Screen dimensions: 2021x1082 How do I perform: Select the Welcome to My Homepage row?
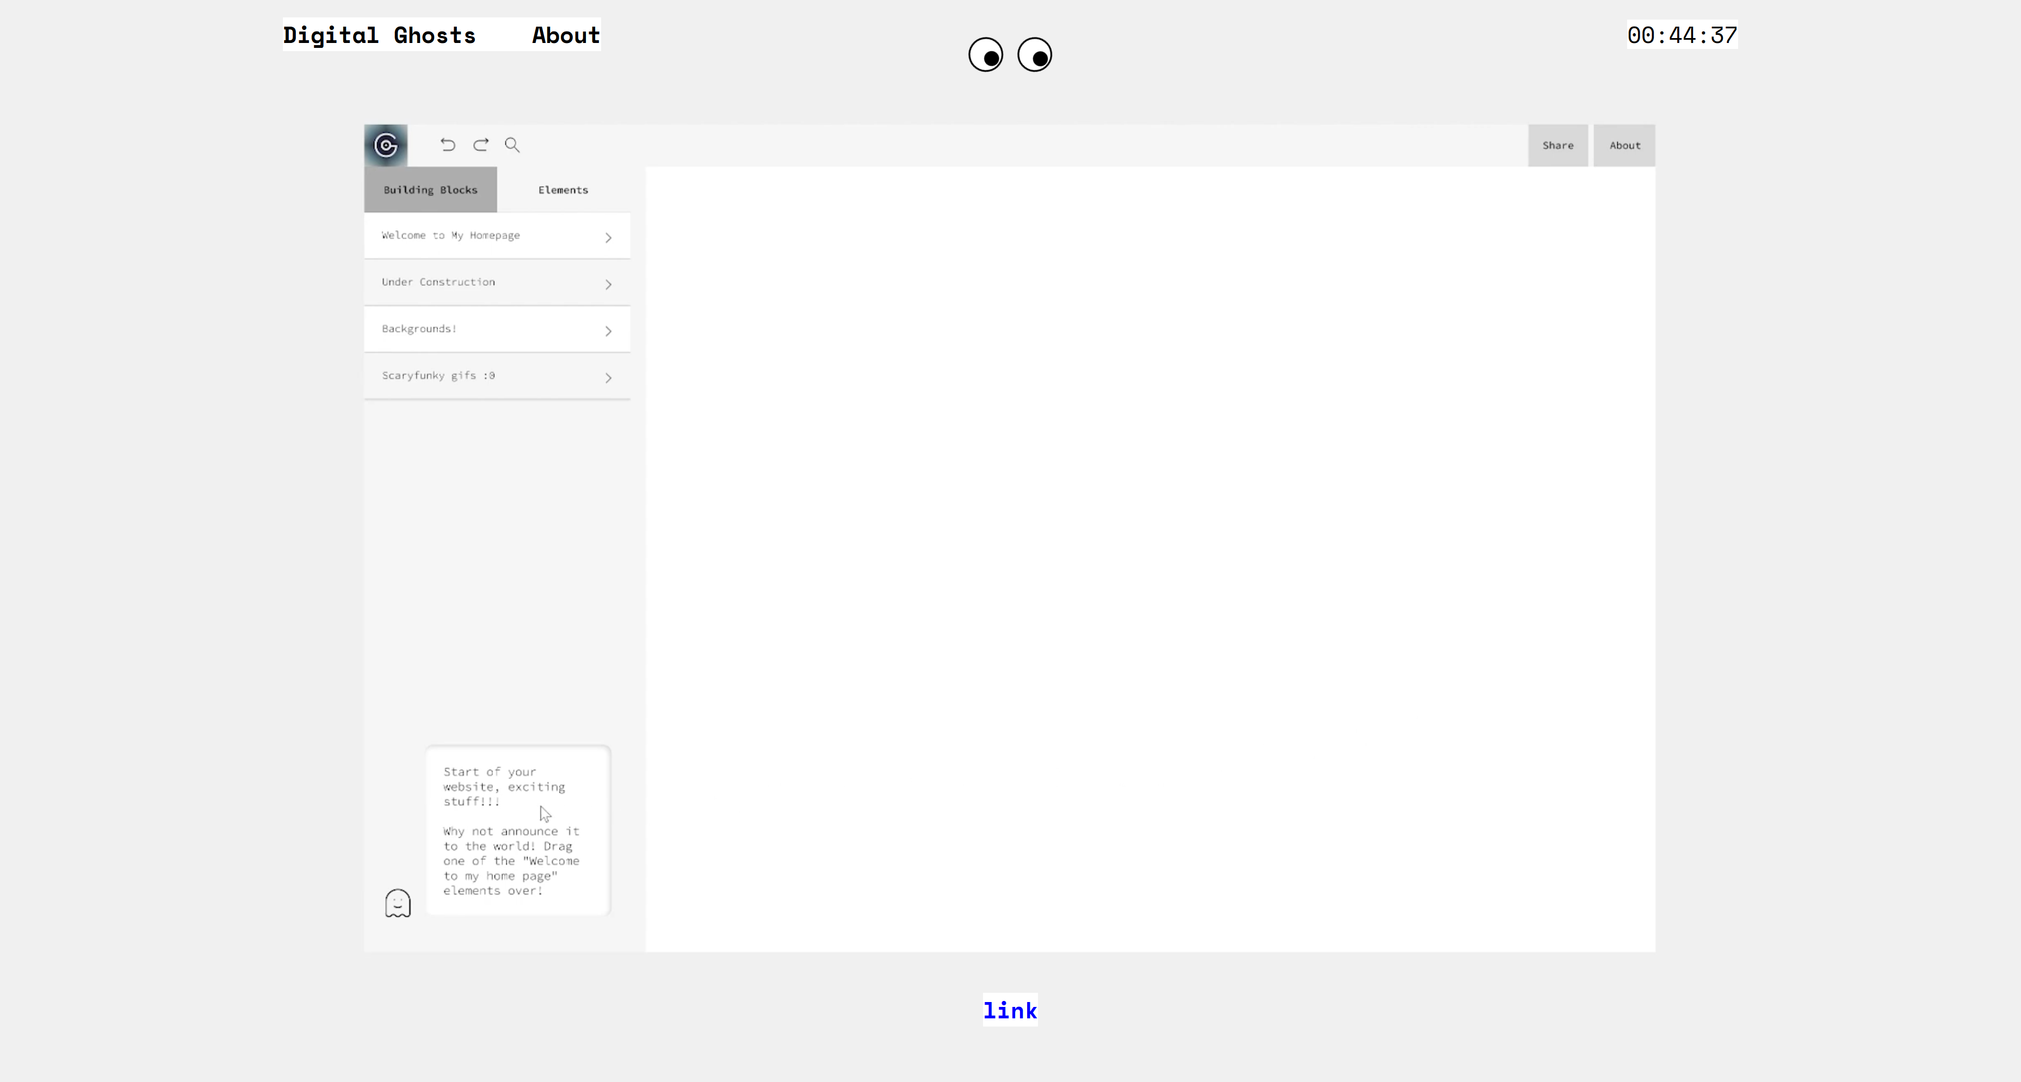[497, 236]
